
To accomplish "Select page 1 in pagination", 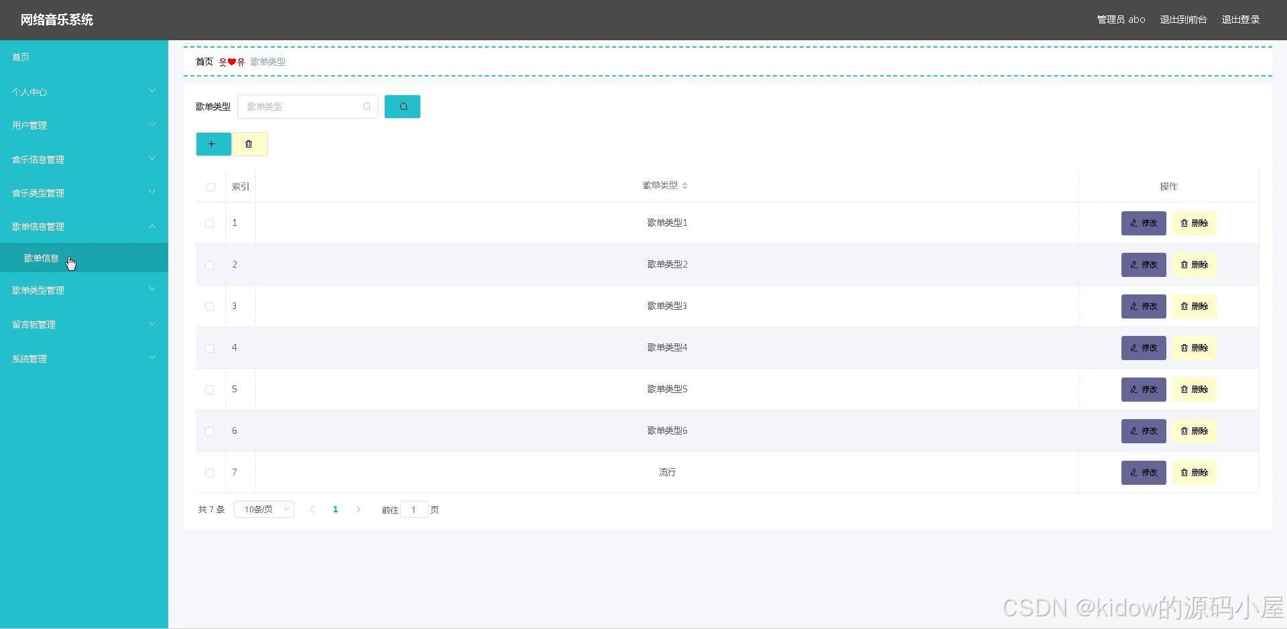I will tap(335, 510).
